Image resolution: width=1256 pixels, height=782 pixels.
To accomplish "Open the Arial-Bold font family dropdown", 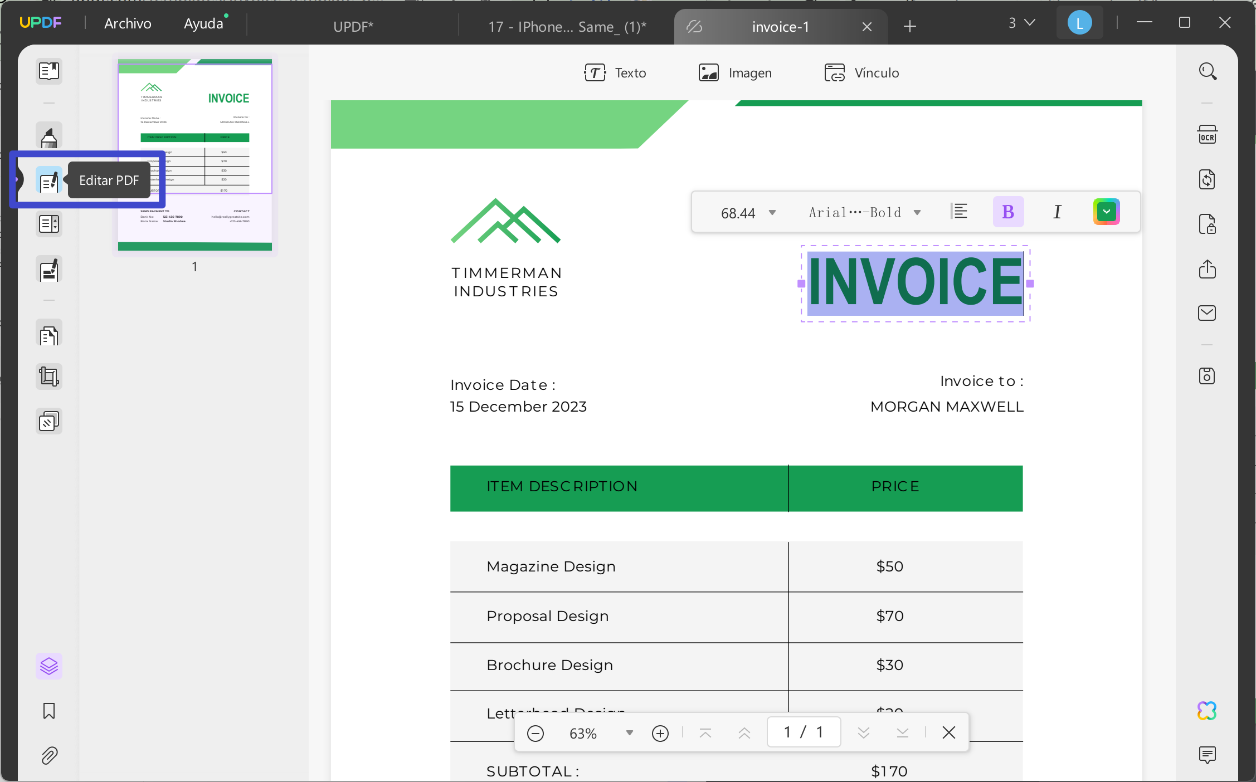I will (x=917, y=213).
